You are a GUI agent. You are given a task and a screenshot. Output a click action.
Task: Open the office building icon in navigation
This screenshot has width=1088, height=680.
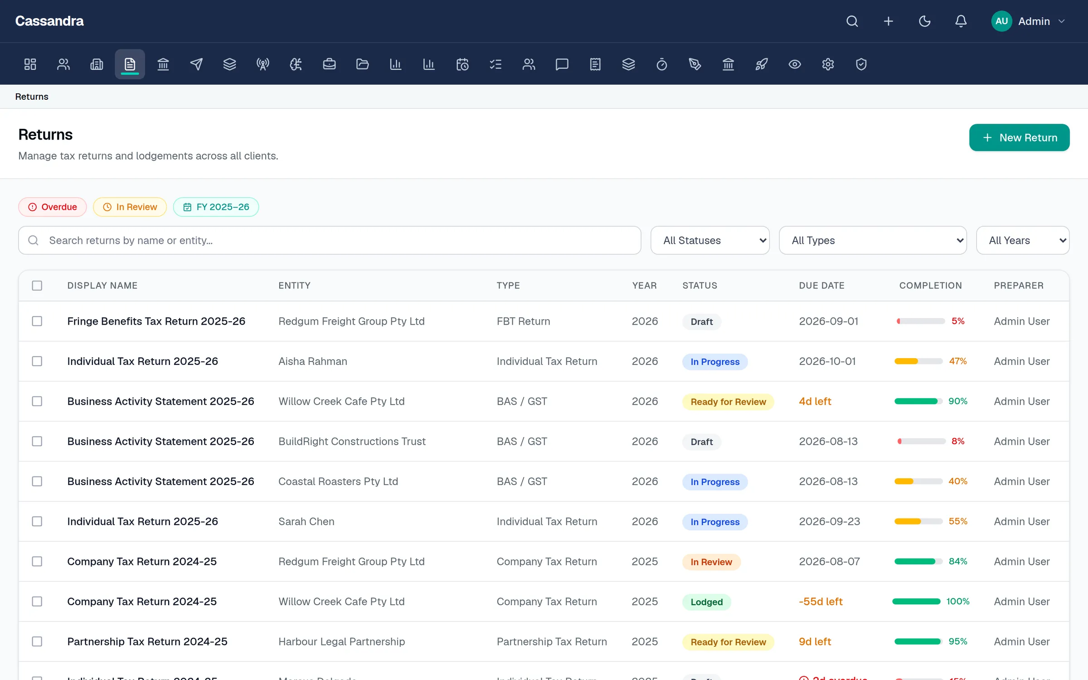[x=97, y=64]
